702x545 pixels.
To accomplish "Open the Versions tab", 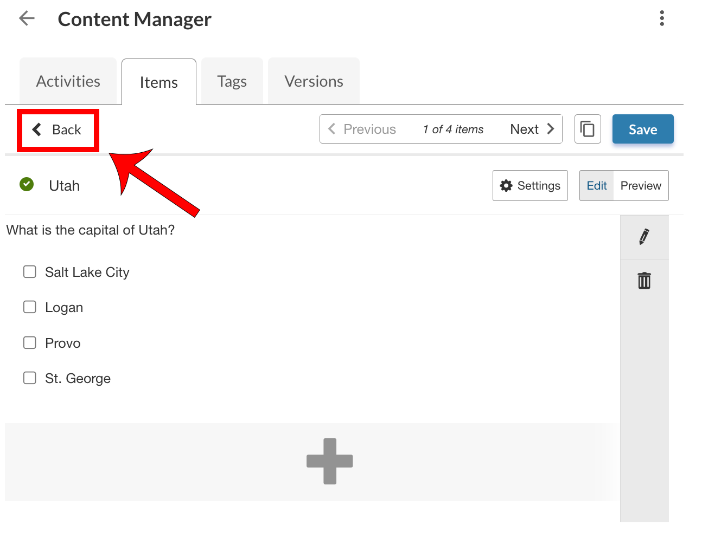I will click(314, 81).
